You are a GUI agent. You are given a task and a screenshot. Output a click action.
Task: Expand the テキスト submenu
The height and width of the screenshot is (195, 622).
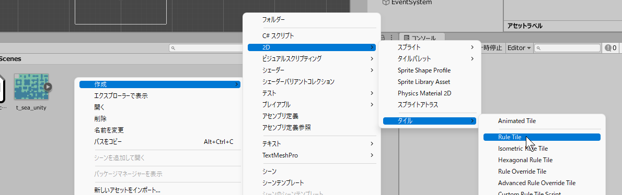tap(312, 143)
